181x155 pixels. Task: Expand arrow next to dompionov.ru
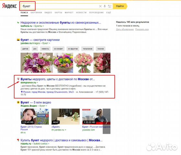[37, 83]
